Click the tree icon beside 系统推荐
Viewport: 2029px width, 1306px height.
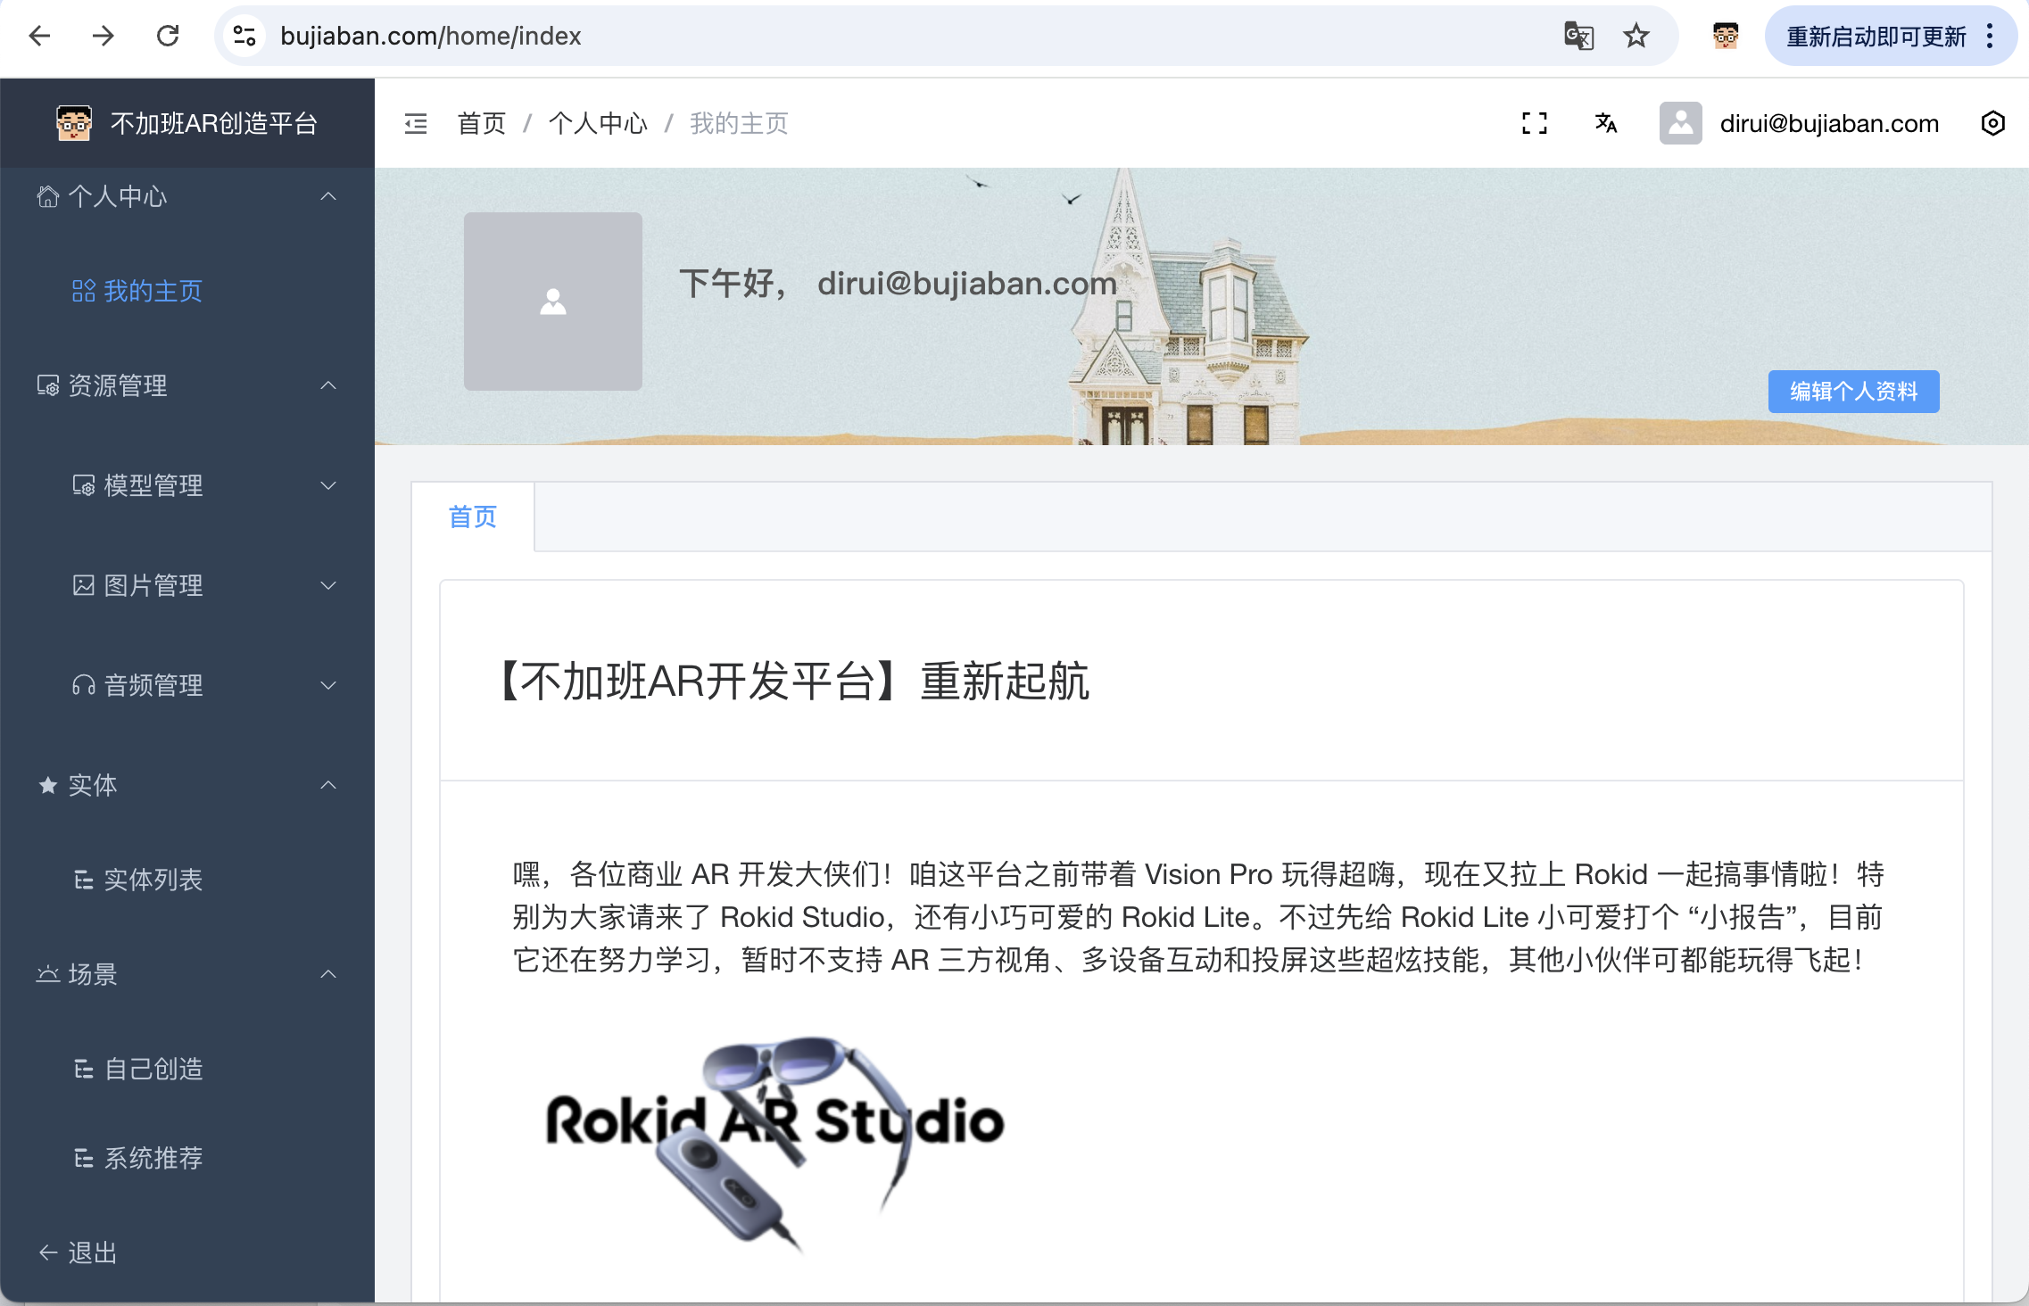(x=84, y=1158)
